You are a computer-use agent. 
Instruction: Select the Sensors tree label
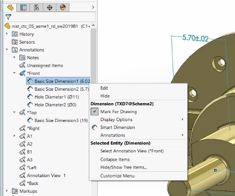(27, 42)
